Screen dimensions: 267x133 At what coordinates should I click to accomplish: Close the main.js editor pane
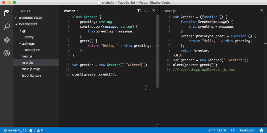pyautogui.click(x=262, y=11)
